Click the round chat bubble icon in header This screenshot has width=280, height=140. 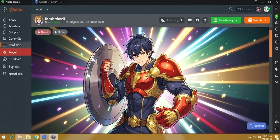[x=190, y=20]
